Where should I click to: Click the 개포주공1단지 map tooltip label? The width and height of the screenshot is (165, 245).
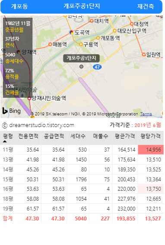tap(81, 58)
